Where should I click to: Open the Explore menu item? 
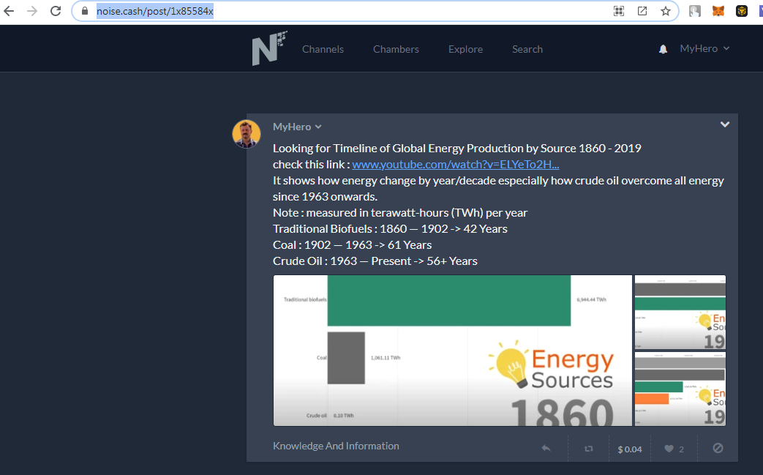click(x=465, y=49)
